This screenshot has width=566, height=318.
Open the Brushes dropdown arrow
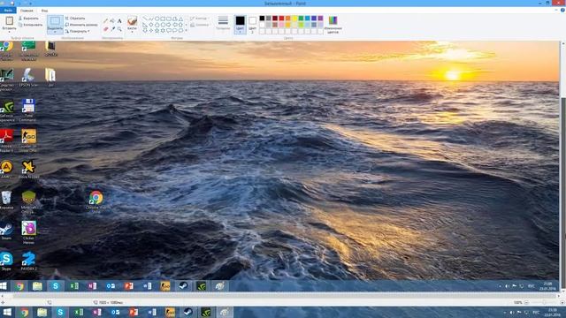pyautogui.click(x=132, y=32)
